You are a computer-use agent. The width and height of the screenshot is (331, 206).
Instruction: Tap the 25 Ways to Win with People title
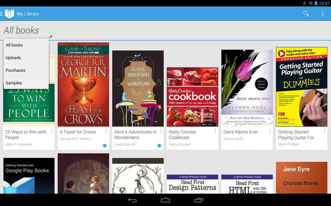[26, 135]
